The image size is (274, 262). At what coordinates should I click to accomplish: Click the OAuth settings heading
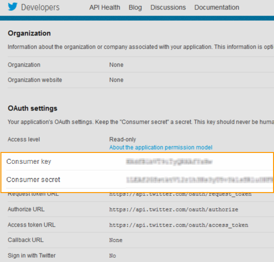(33, 108)
